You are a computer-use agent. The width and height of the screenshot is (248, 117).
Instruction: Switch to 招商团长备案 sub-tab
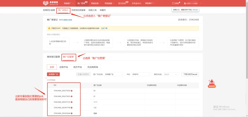[49, 10]
